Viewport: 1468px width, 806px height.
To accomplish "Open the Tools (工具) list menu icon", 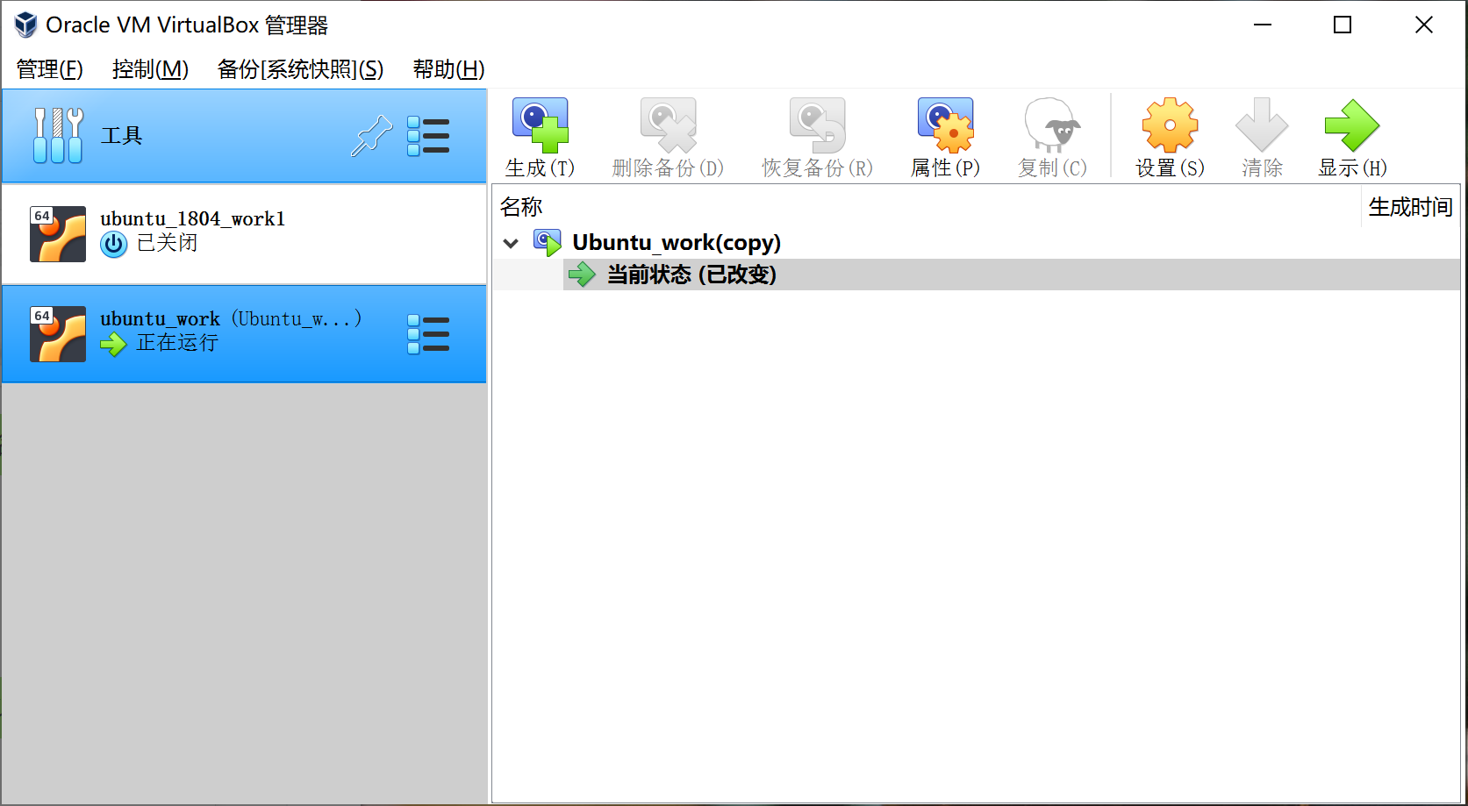I will (x=428, y=136).
